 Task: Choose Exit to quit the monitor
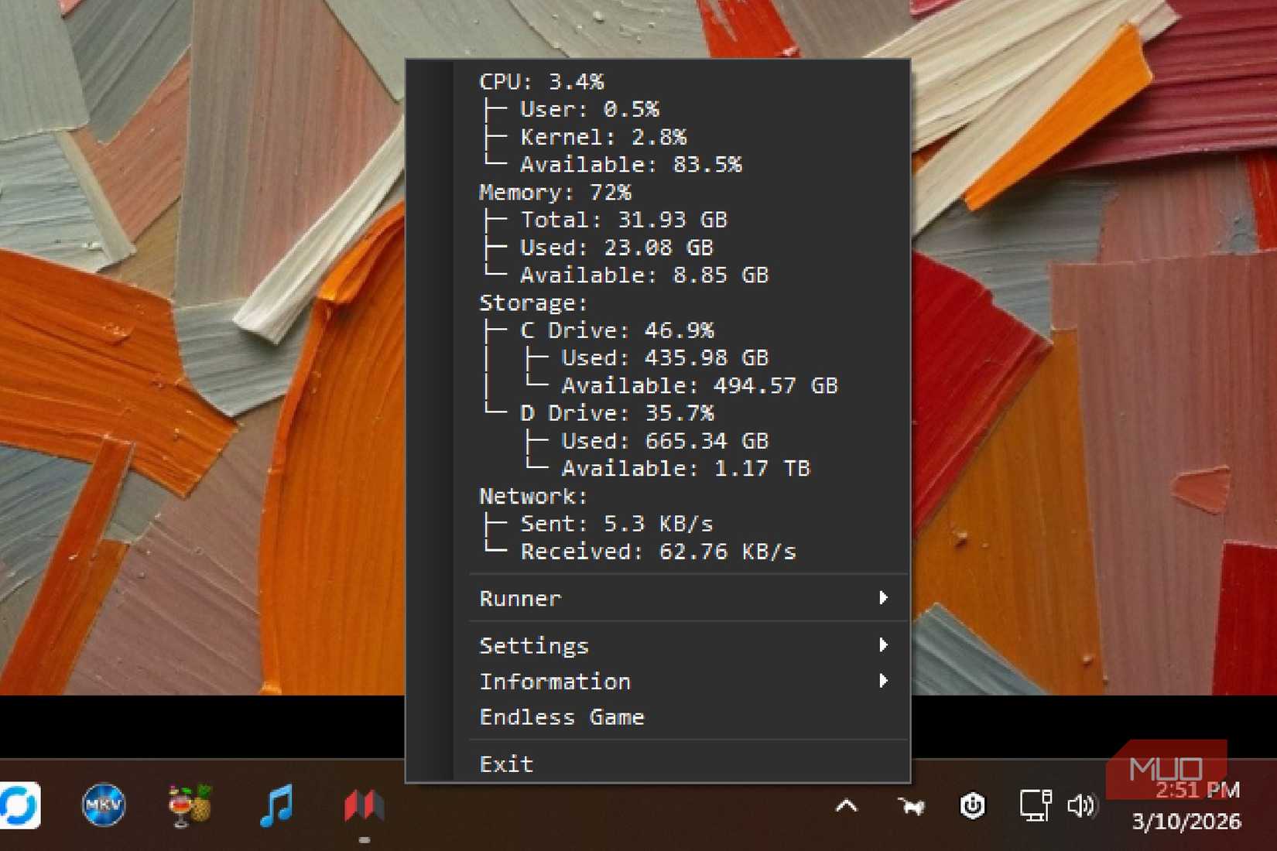(x=506, y=764)
